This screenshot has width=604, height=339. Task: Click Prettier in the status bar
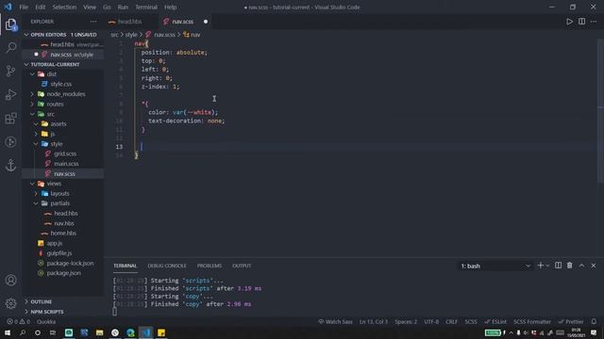tap(571, 322)
